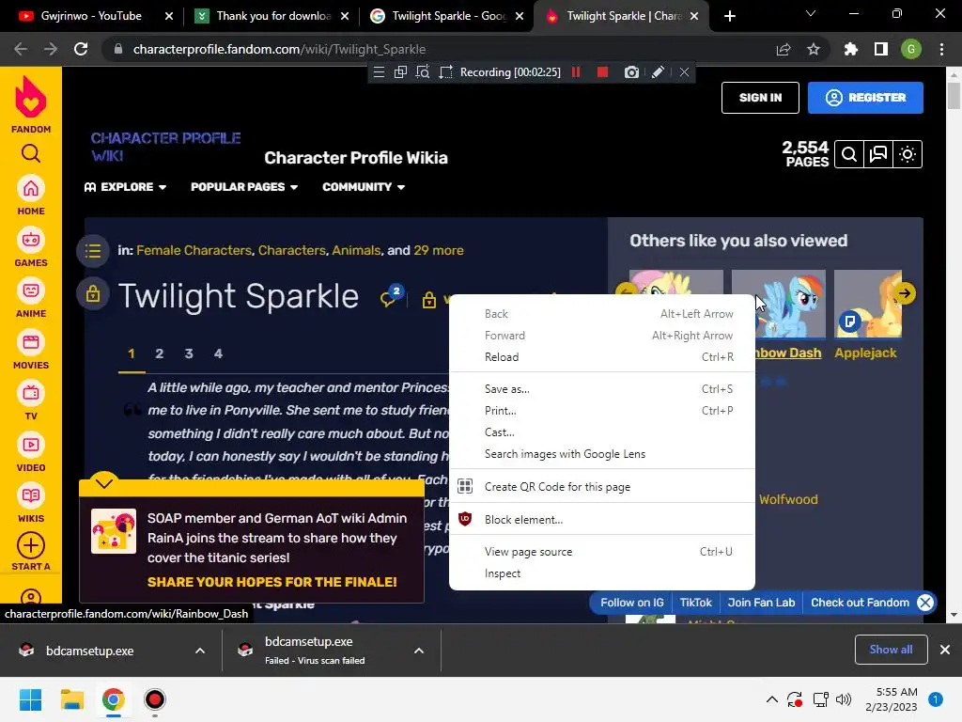This screenshot has width=962, height=722.
Task: Select the recorder pencil draw tool
Action: pos(658,72)
